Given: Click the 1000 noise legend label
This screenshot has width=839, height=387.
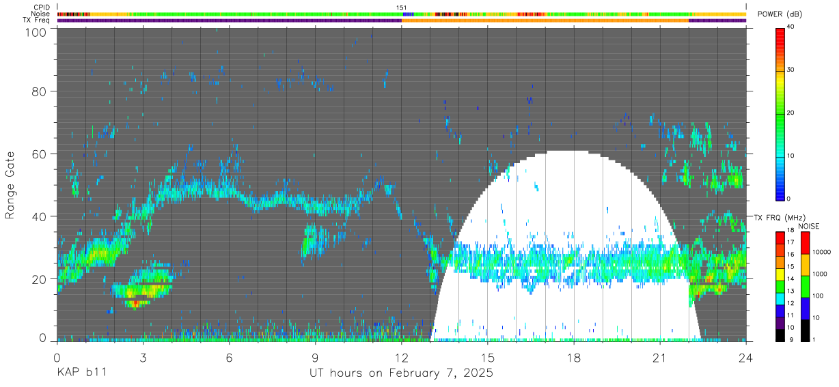Looking at the screenshot, I should point(820,274).
